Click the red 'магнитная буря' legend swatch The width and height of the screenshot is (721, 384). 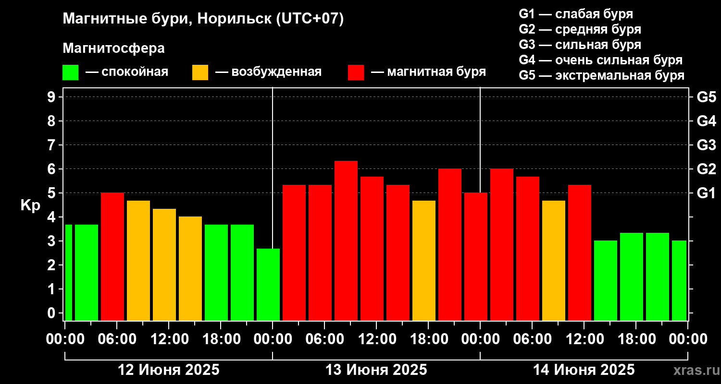tap(356, 72)
